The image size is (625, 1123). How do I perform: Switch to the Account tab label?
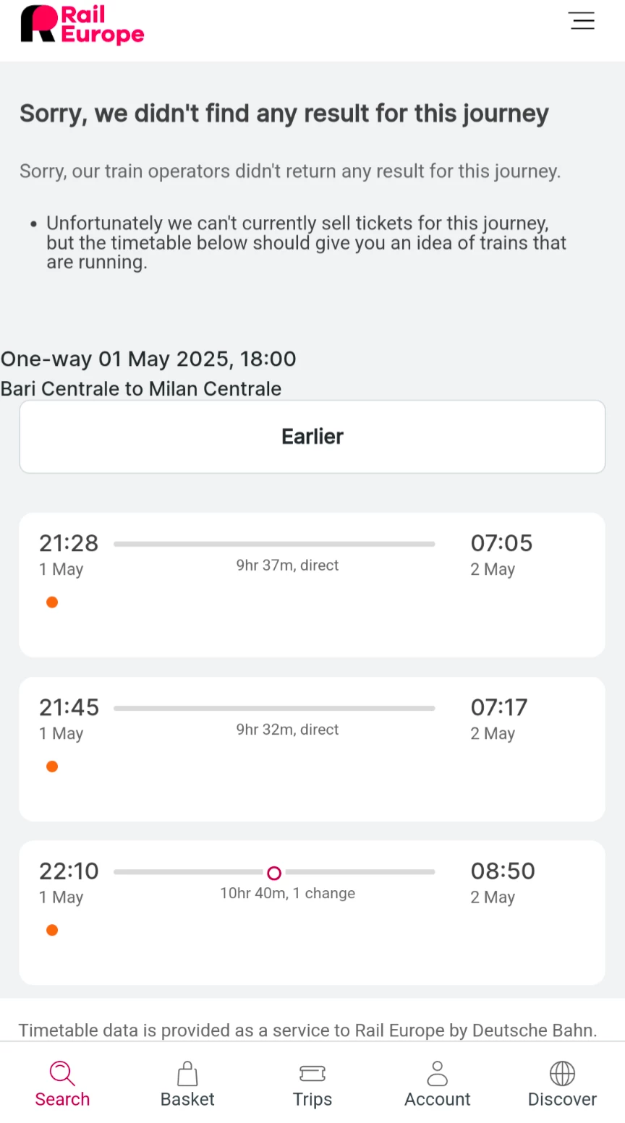(438, 1100)
